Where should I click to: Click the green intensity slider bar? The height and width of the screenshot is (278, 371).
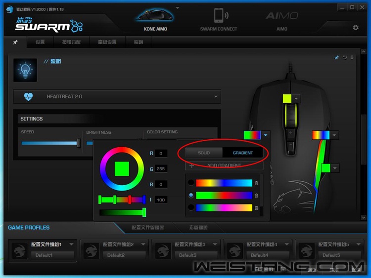123,213
